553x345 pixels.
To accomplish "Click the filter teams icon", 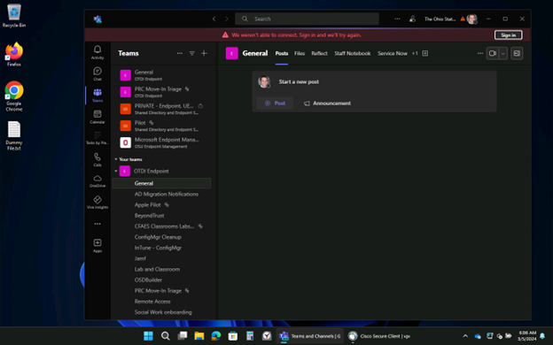I will point(191,53).
